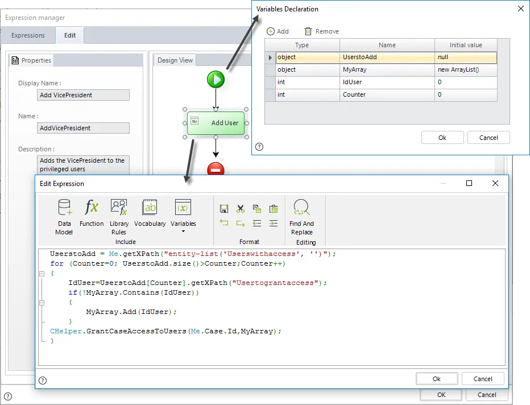Confirm Edit Expression with Ok
530x405 pixels.
(437, 379)
